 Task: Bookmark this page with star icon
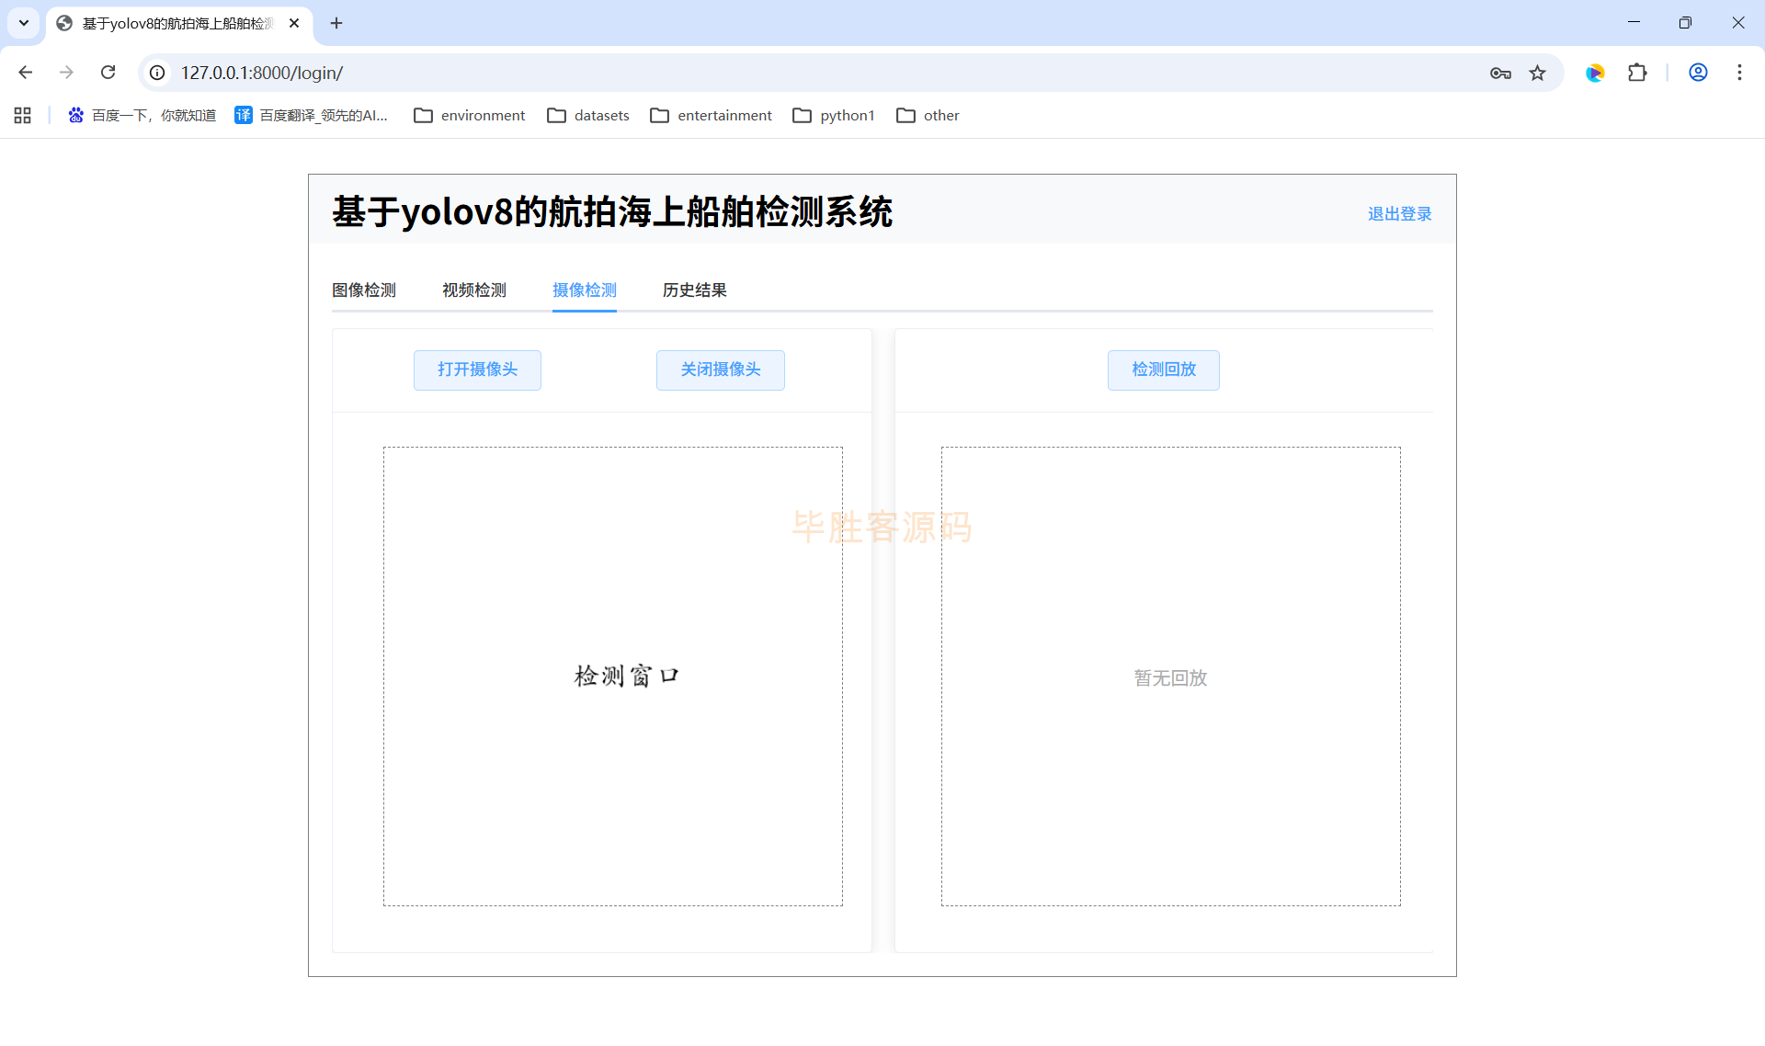(1538, 73)
